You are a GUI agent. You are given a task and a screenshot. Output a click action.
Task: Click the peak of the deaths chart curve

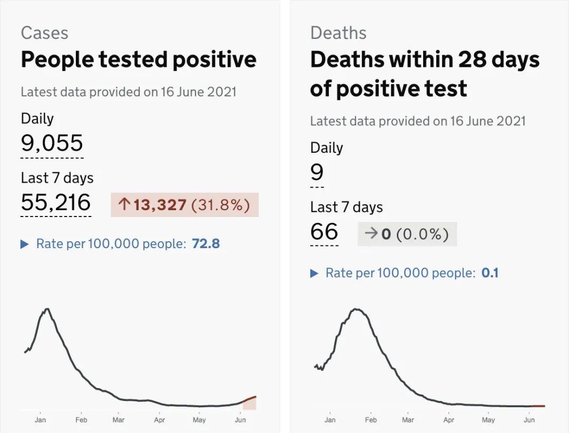357,309
